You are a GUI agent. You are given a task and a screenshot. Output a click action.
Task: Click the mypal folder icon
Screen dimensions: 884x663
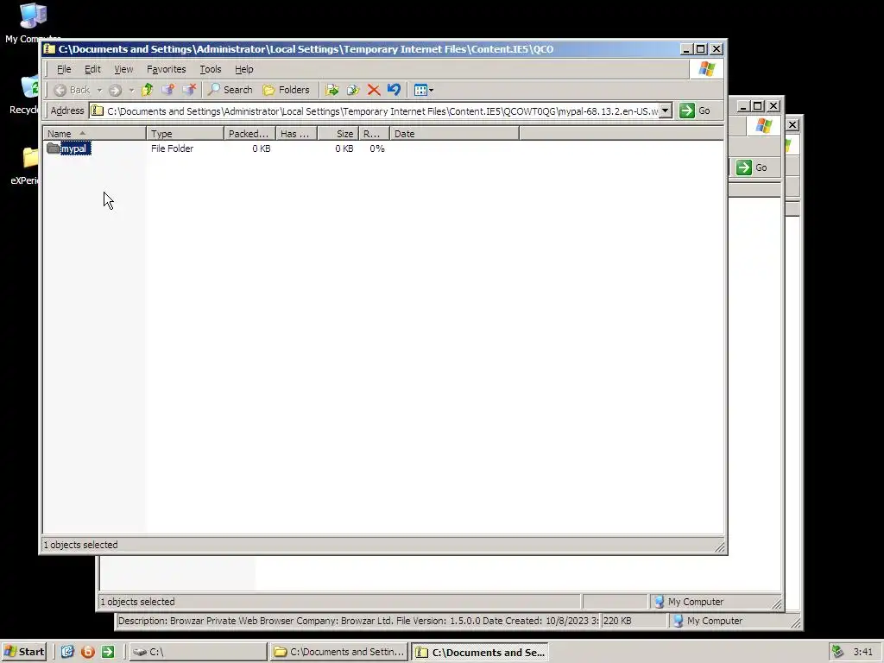click(53, 148)
